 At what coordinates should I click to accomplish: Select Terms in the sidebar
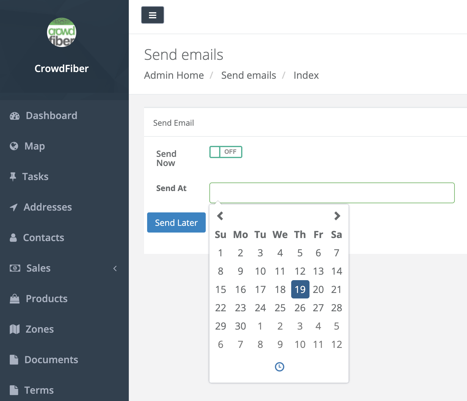pyautogui.click(x=39, y=390)
